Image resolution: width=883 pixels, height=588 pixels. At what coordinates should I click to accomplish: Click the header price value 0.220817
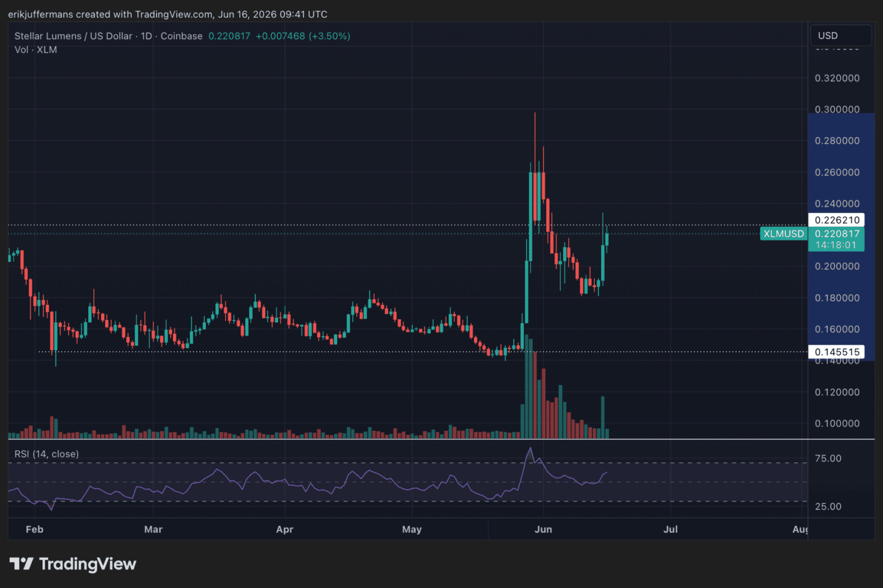coord(229,36)
